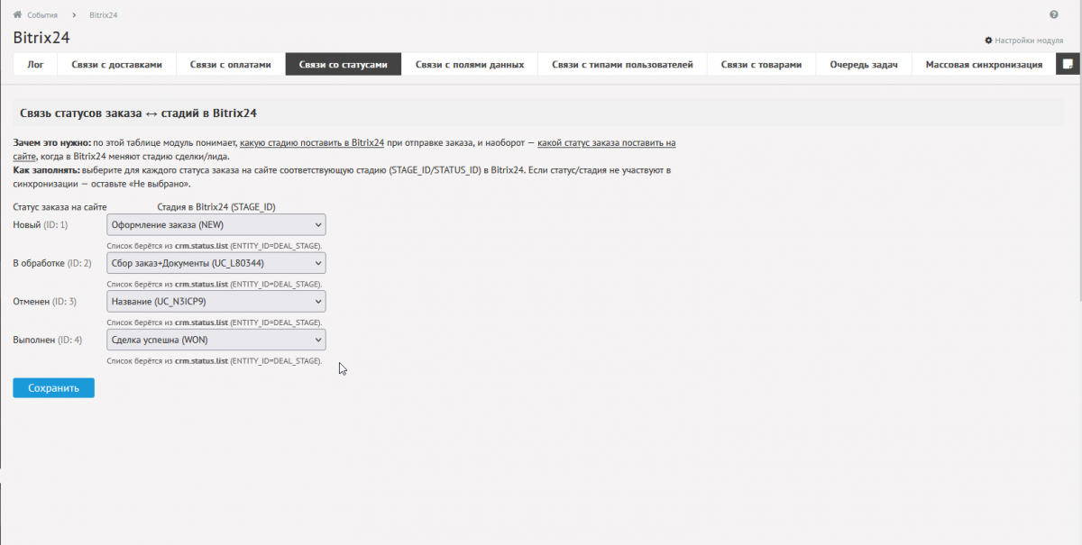
Task: Click the home icon in breadcrumbs
Action: pyautogui.click(x=17, y=15)
